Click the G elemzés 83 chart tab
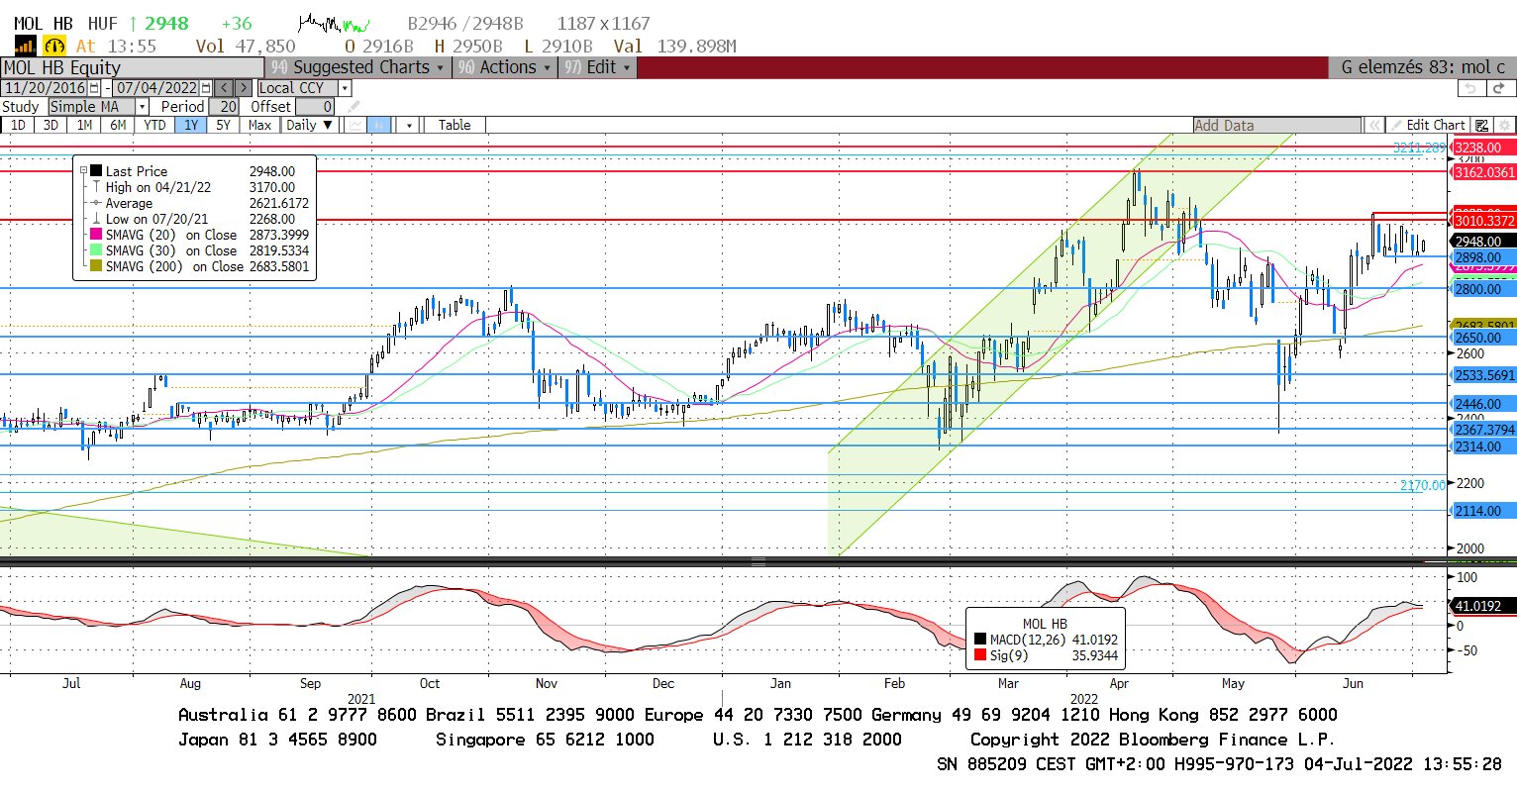 [x=1421, y=67]
